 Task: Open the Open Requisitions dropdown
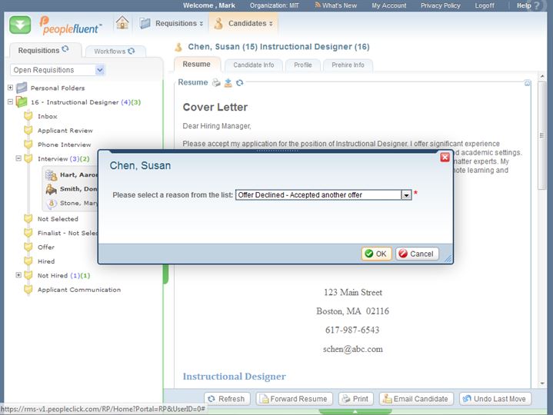(x=100, y=70)
